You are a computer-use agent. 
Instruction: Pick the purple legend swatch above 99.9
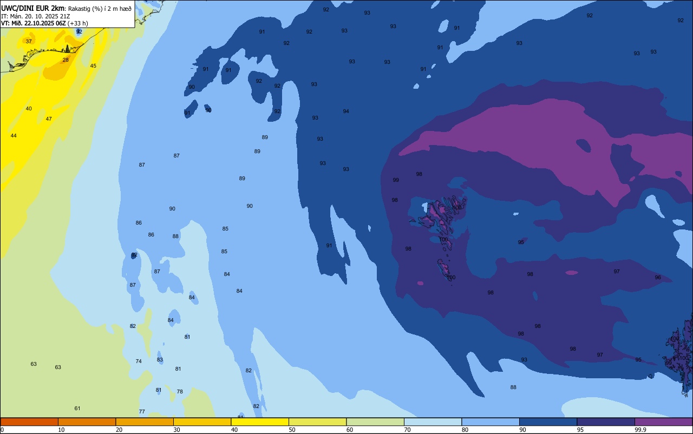coord(663,422)
